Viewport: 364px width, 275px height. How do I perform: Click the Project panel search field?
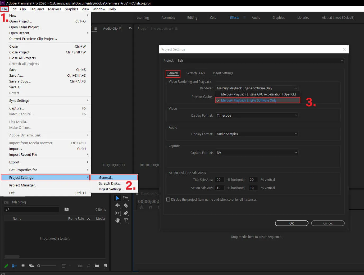coord(32,209)
